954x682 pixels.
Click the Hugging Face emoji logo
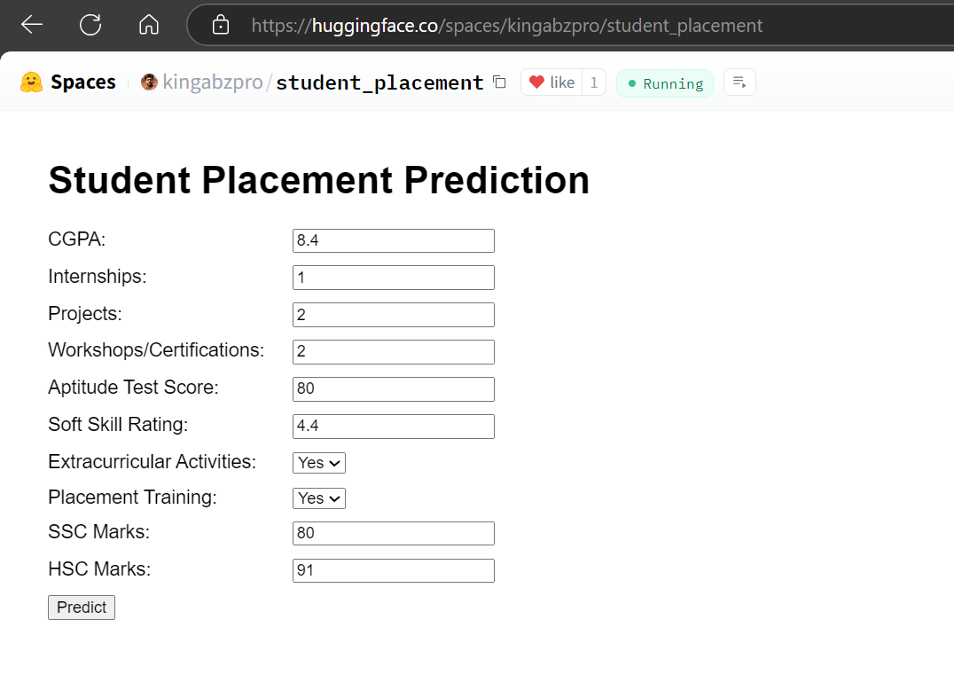[32, 82]
